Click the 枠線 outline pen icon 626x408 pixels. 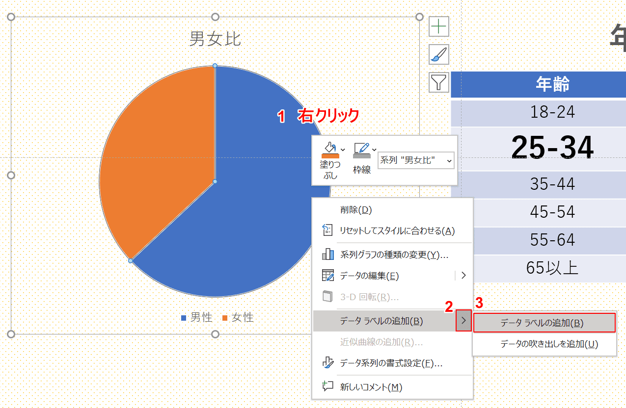pos(362,150)
